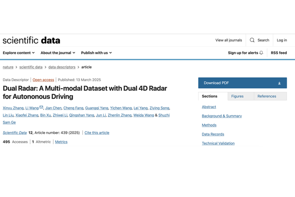This screenshot has width=295, height=197.
Task: Click the Scientific Data logo
Action: click(x=31, y=40)
